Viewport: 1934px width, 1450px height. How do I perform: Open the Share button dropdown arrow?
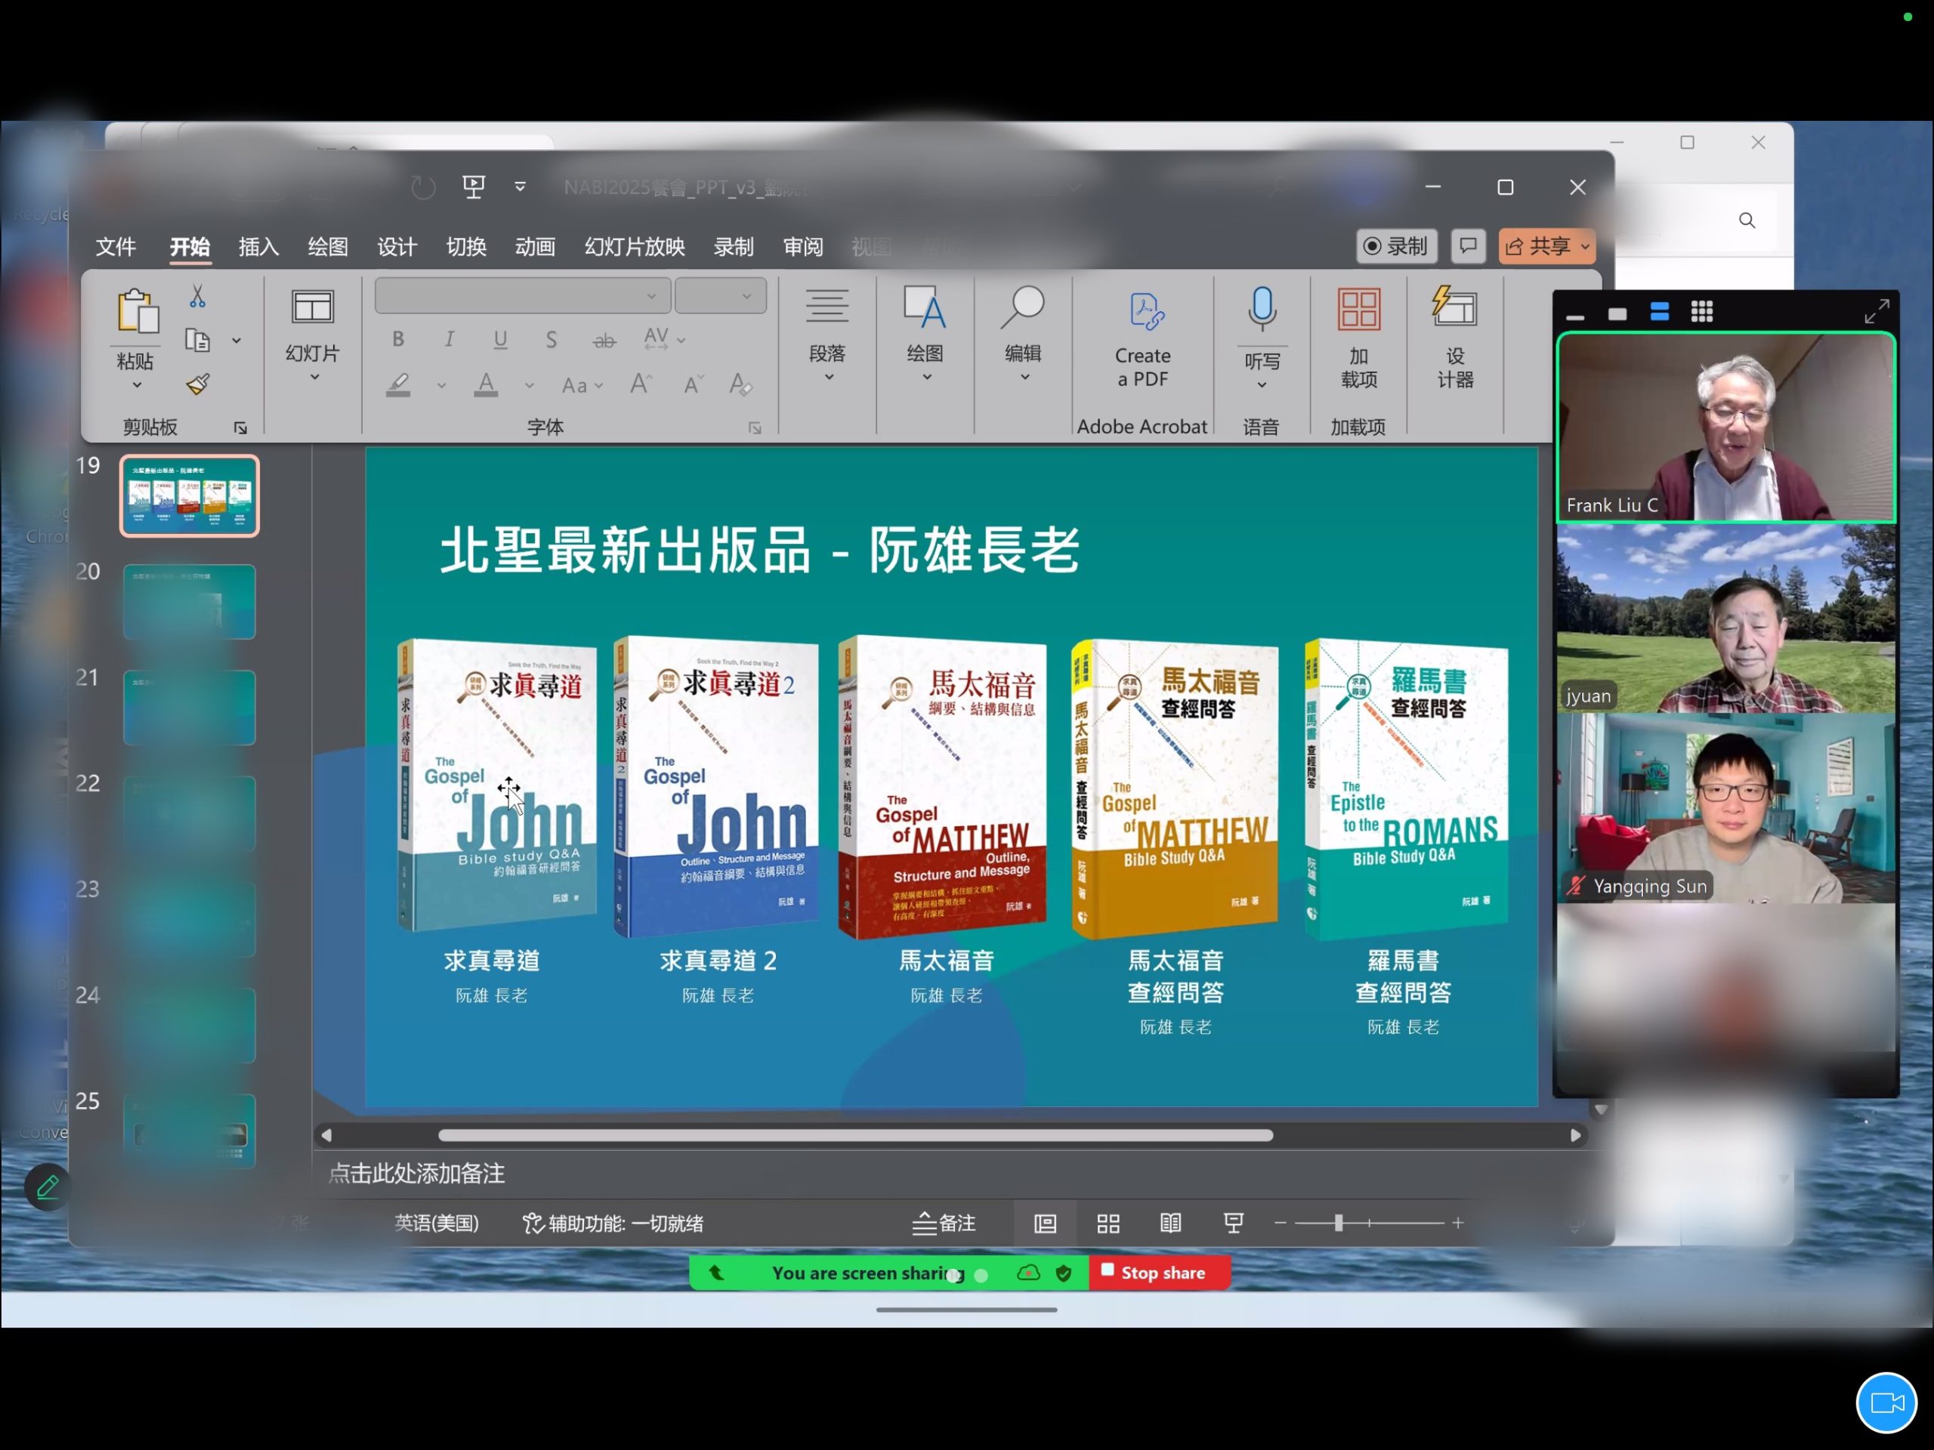click(1585, 246)
